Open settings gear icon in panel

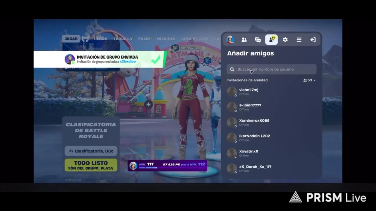point(285,40)
